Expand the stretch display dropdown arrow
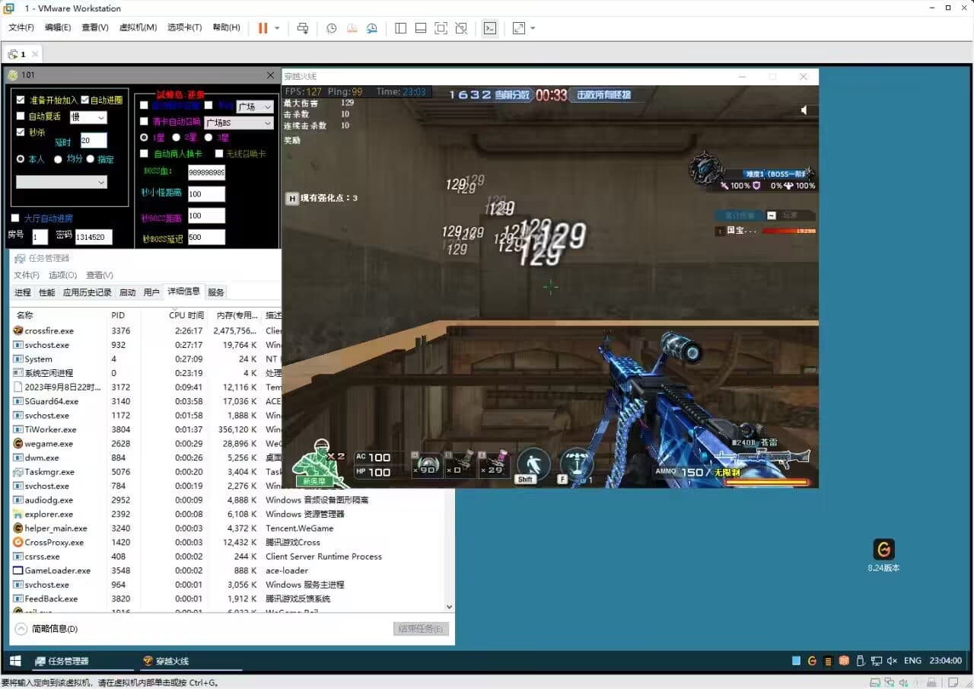The width and height of the screenshot is (974, 689). (533, 28)
